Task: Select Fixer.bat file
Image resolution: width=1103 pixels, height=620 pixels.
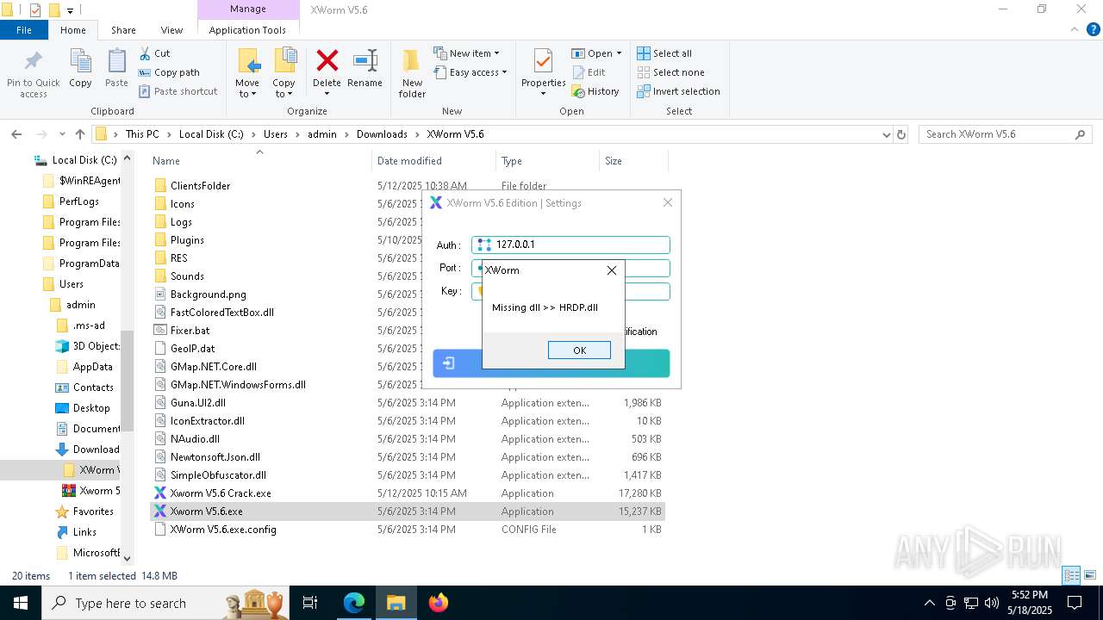Action: pyautogui.click(x=190, y=331)
